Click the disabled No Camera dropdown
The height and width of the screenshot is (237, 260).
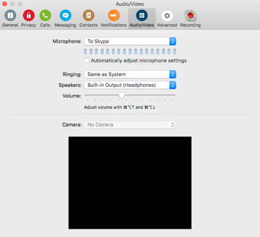tap(130, 124)
